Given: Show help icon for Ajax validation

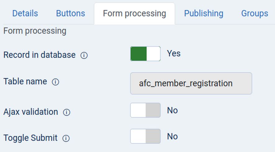Looking at the screenshot, I should pyautogui.click(x=66, y=112).
